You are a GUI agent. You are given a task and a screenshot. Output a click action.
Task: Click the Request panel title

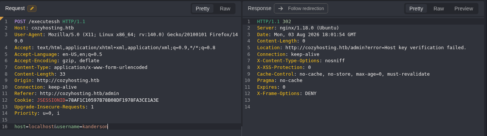click(x=15, y=8)
